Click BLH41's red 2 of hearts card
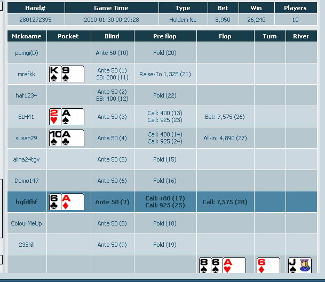Image resolution: width=325 pixels, height=282 pixels. 55,117
